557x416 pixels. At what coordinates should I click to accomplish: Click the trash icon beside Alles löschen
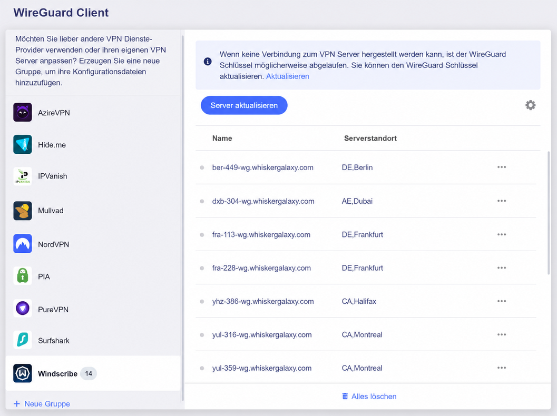[x=345, y=396]
